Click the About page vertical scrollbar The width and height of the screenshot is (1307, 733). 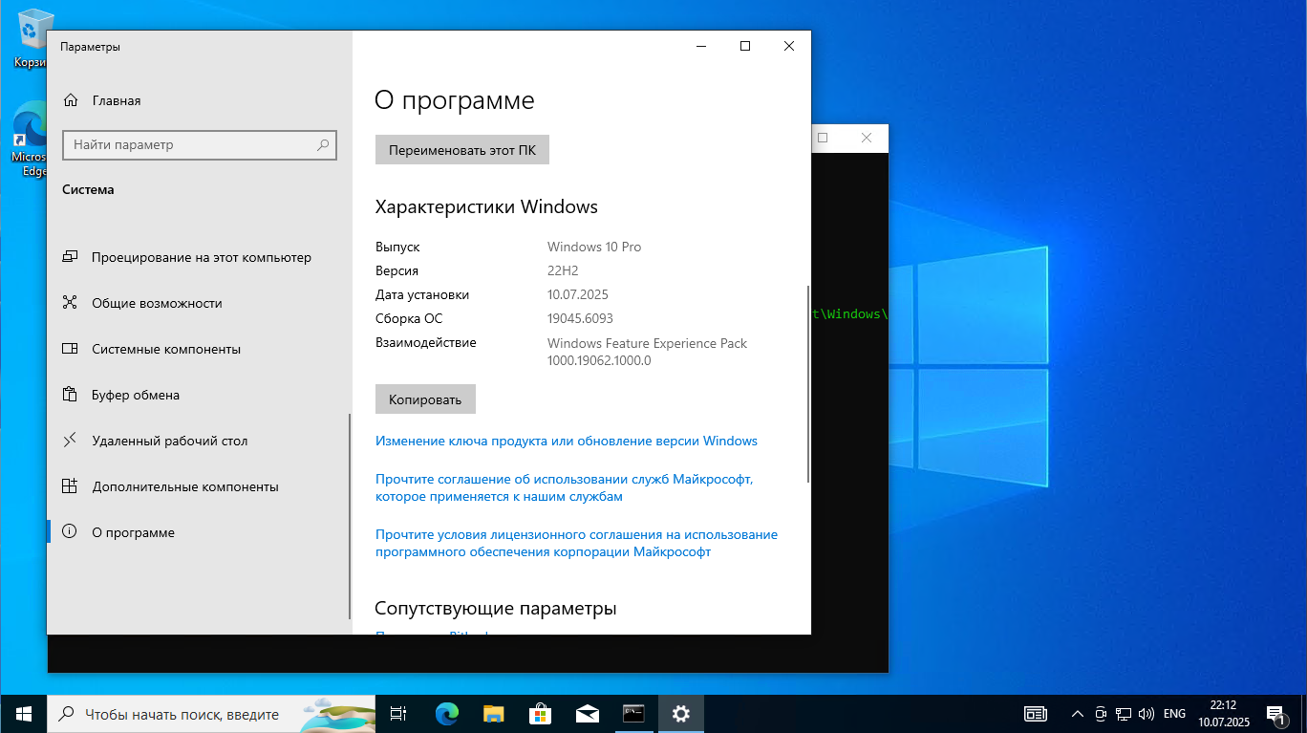pos(808,382)
